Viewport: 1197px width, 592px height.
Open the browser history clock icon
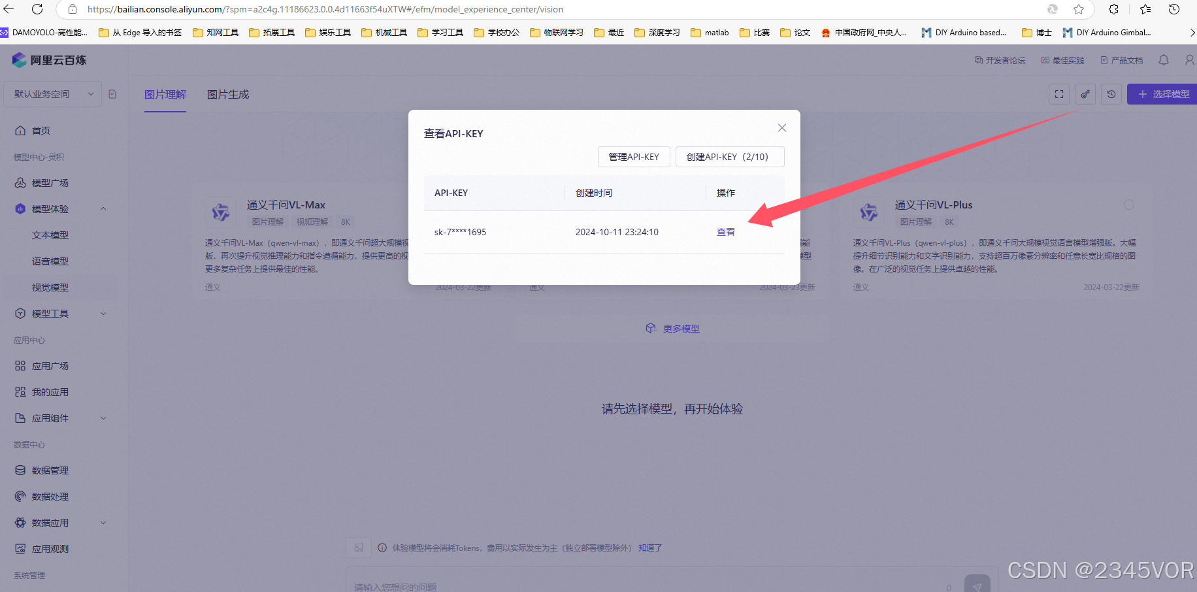[x=1174, y=9]
